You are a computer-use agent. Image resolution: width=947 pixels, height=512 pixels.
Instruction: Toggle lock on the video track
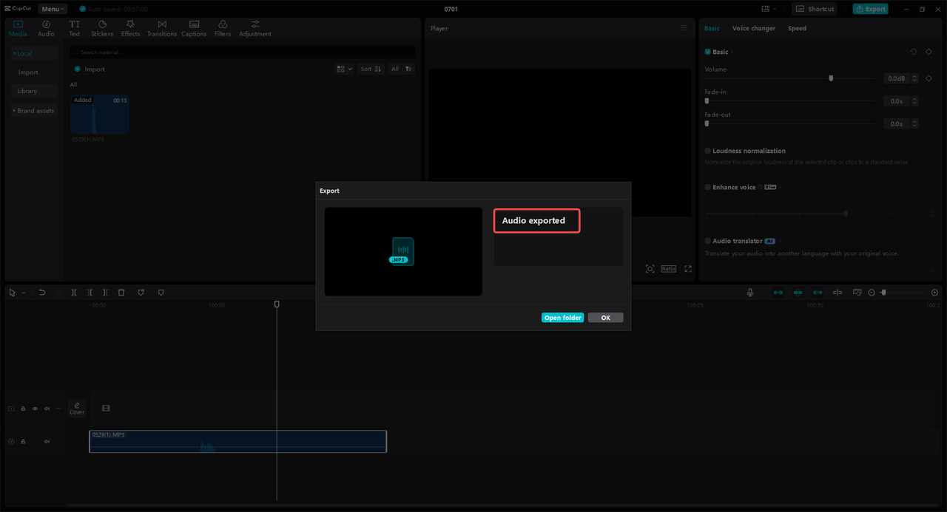point(23,409)
